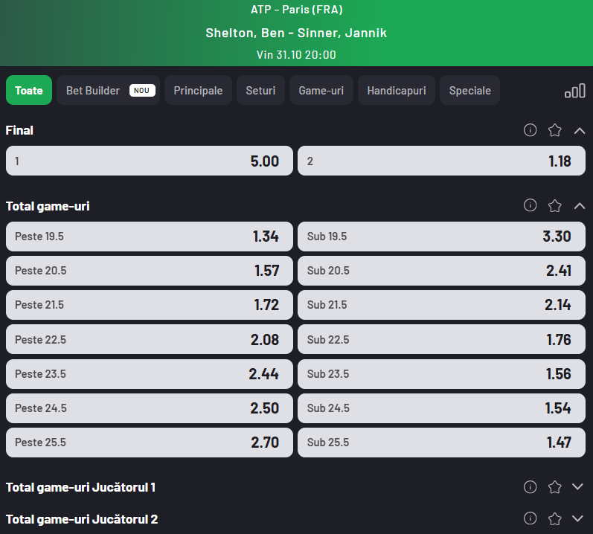Collapse the Total game-uri section
This screenshot has width=593, height=534.
click(x=580, y=205)
